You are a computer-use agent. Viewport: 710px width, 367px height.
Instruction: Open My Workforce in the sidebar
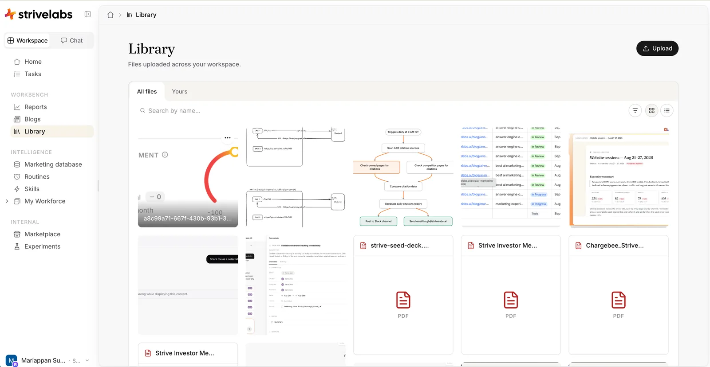[45, 201]
